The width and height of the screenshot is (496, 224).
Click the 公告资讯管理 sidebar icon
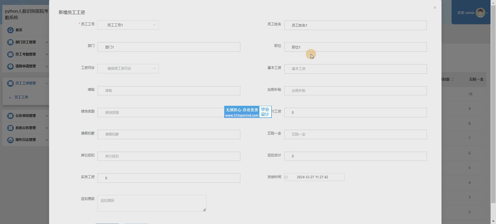(x=10, y=116)
